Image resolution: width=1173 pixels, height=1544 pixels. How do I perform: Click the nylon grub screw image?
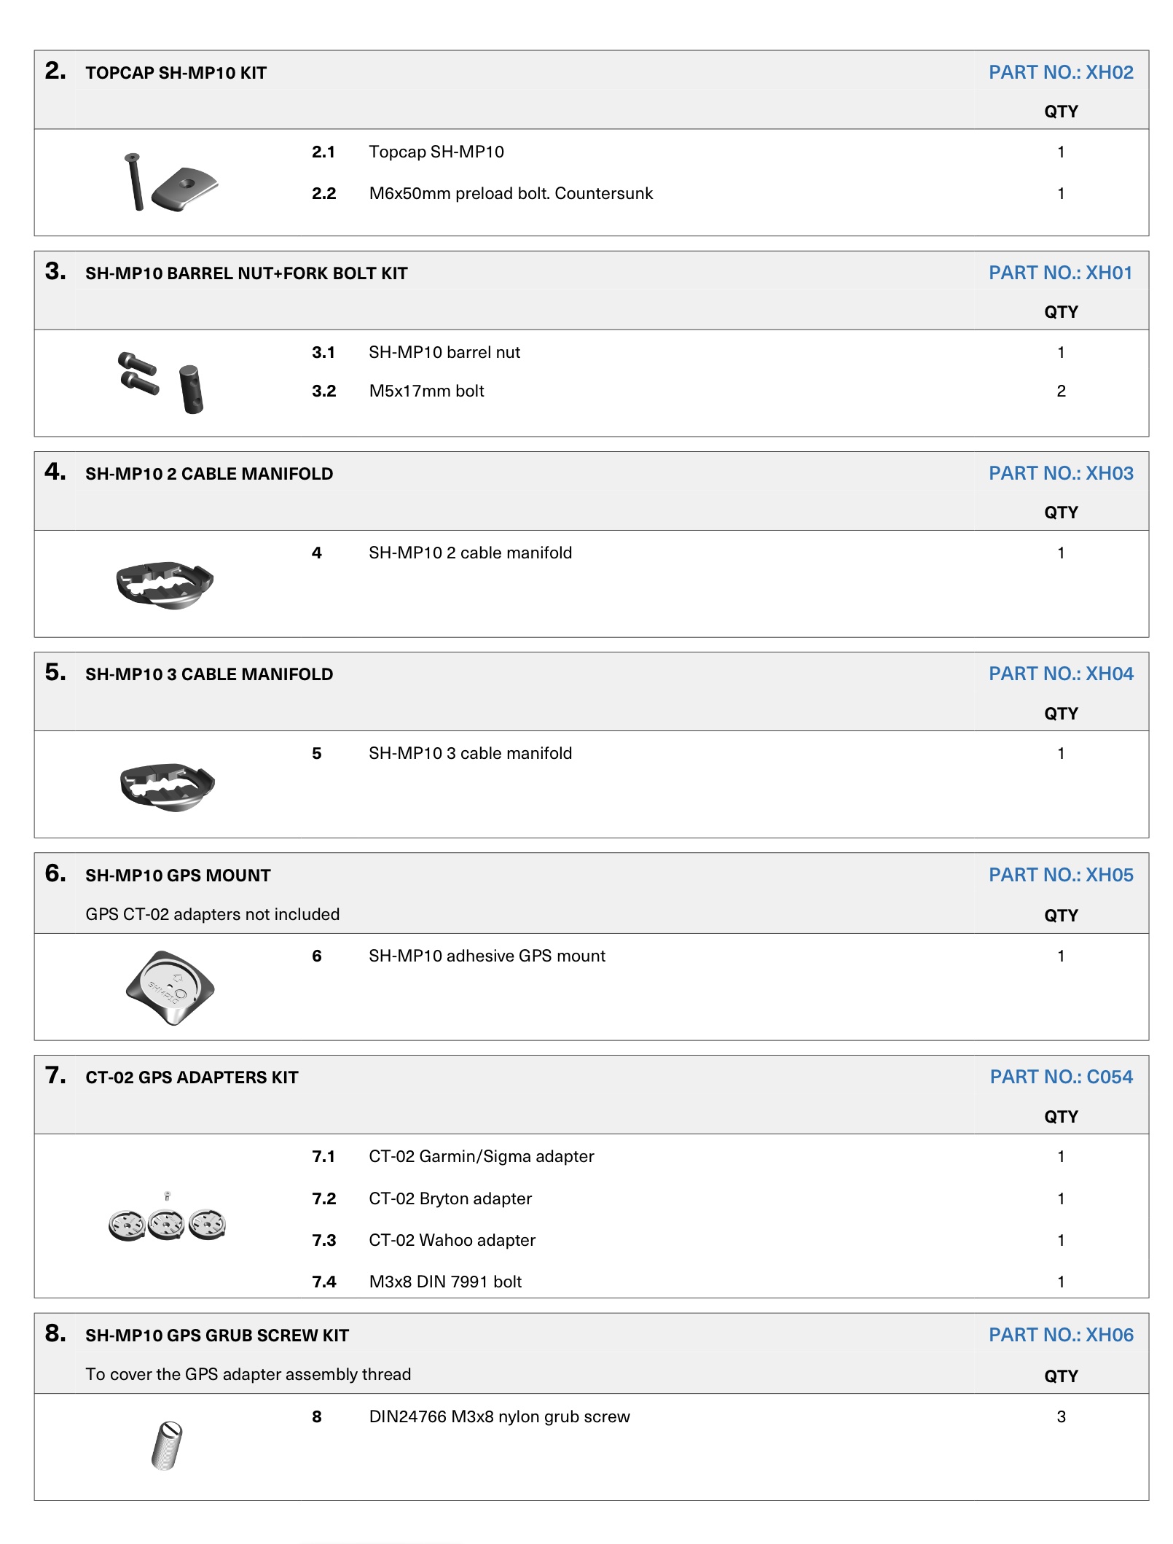click(167, 1446)
